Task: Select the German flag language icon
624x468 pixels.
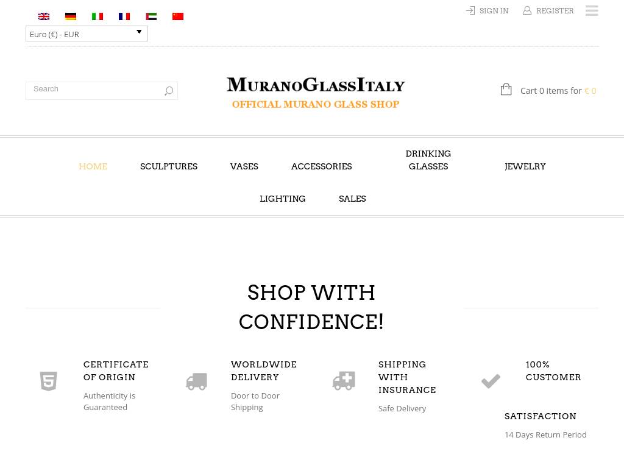Action: (71, 16)
